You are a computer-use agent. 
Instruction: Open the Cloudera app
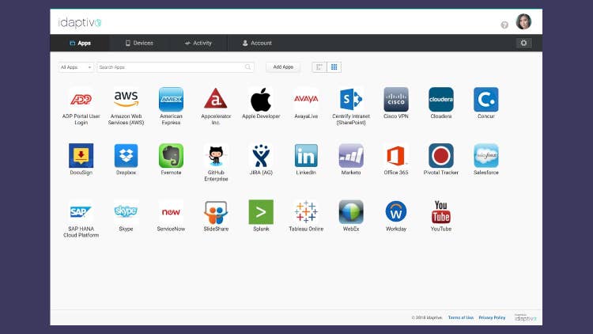coord(441,100)
